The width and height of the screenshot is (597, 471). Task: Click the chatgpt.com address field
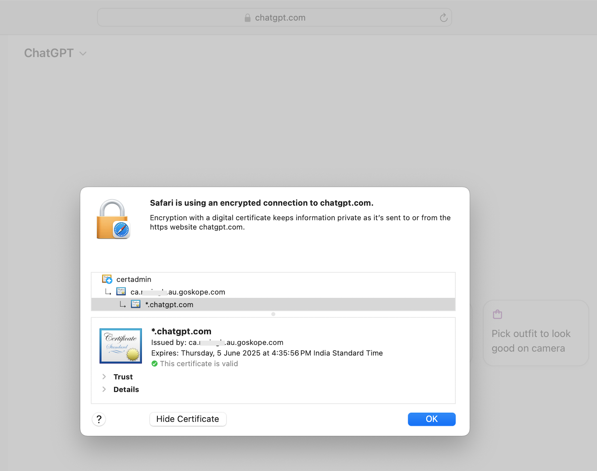(x=275, y=18)
